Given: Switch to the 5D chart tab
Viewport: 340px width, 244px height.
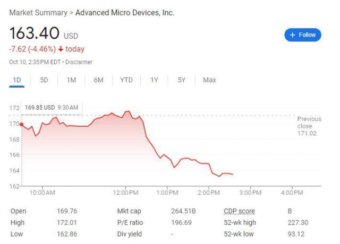Looking at the screenshot, I should [x=44, y=80].
